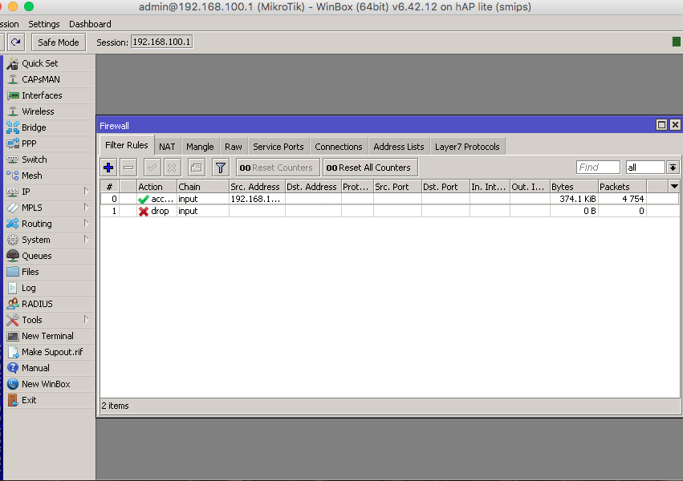Click Make Supout.rif
Screen dimensions: 683x481
50,352
